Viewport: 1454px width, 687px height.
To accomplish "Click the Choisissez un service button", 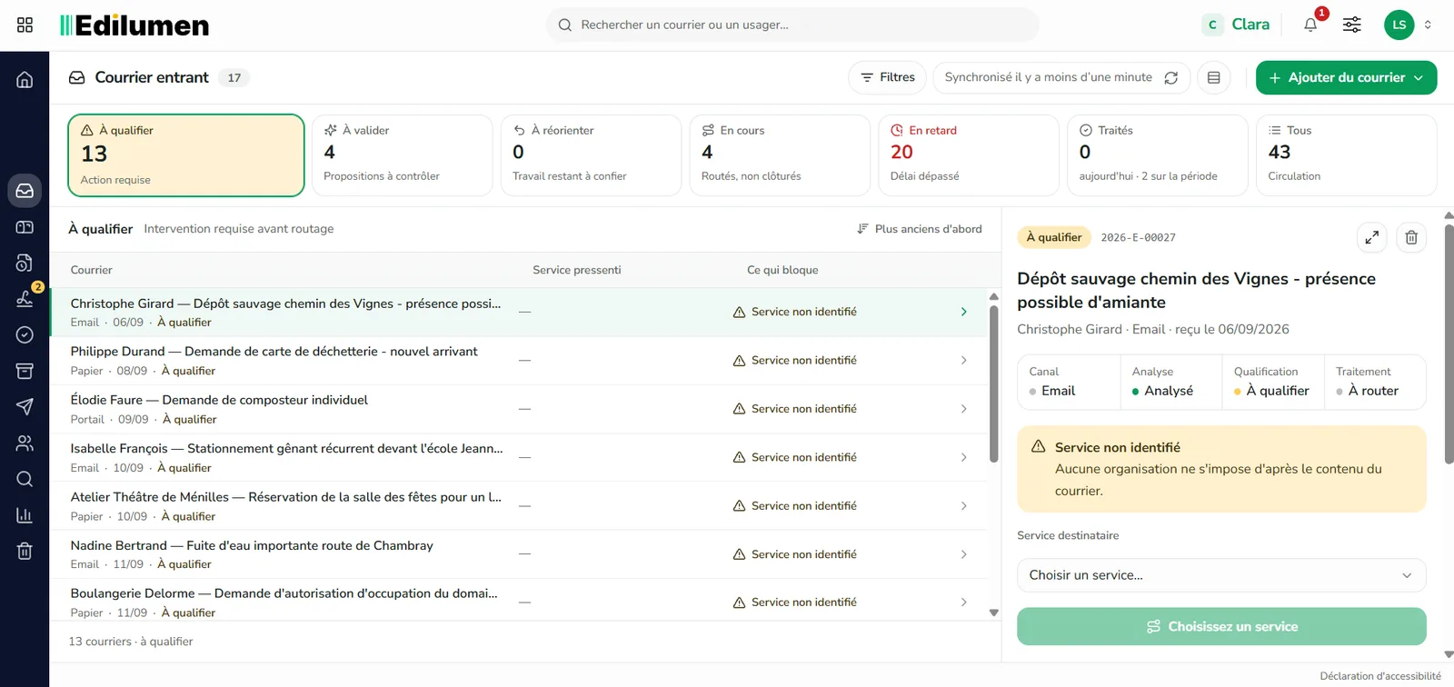I will coord(1221,627).
